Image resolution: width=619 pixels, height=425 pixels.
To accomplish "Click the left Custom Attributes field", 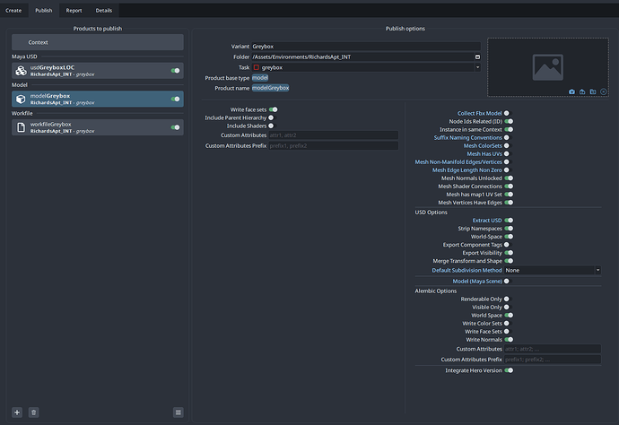I will tap(333, 135).
